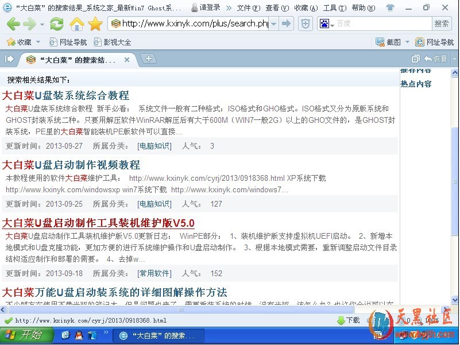Screen dimensions: 460x345
Task: Click the Baidu search input field
Action: coord(383,24)
